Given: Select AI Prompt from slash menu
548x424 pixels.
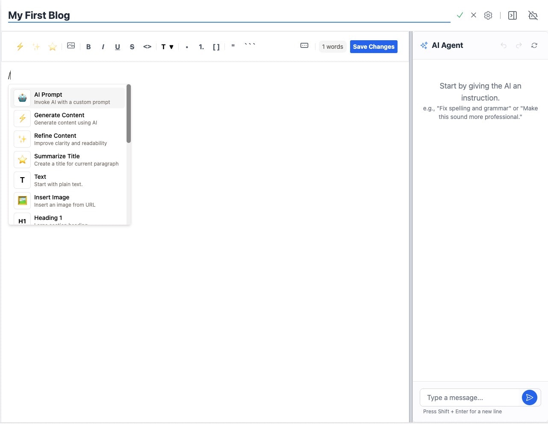Looking at the screenshot, I should click(x=68, y=98).
